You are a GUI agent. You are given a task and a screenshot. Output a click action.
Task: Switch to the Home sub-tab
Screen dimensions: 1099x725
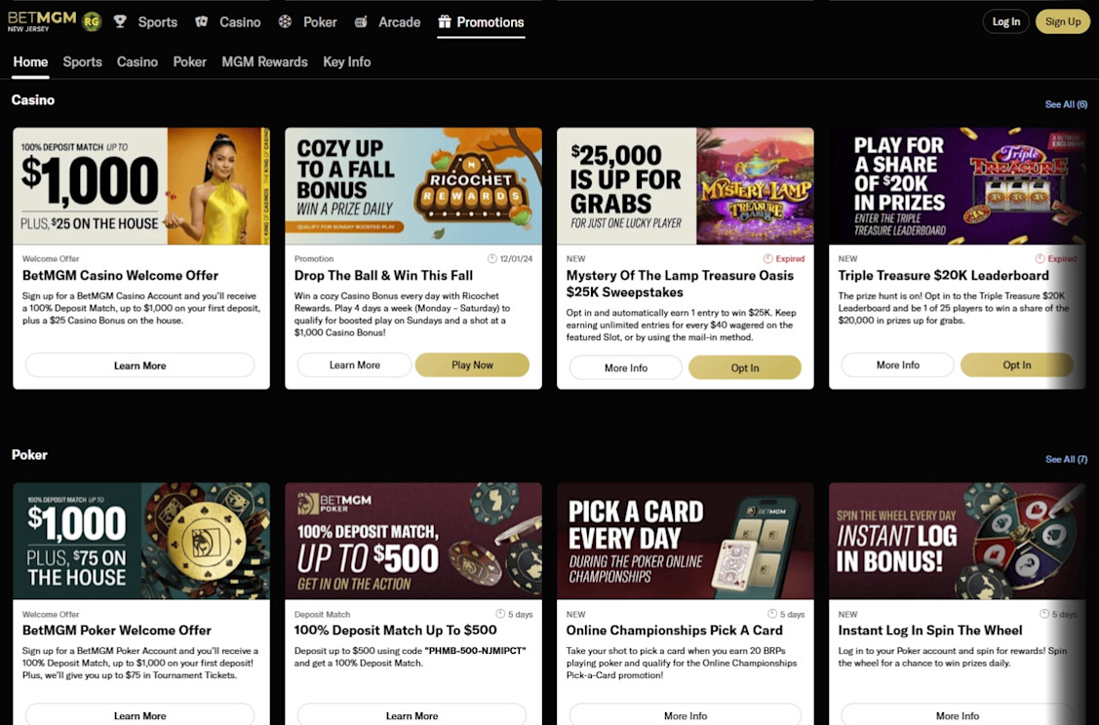tap(31, 61)
